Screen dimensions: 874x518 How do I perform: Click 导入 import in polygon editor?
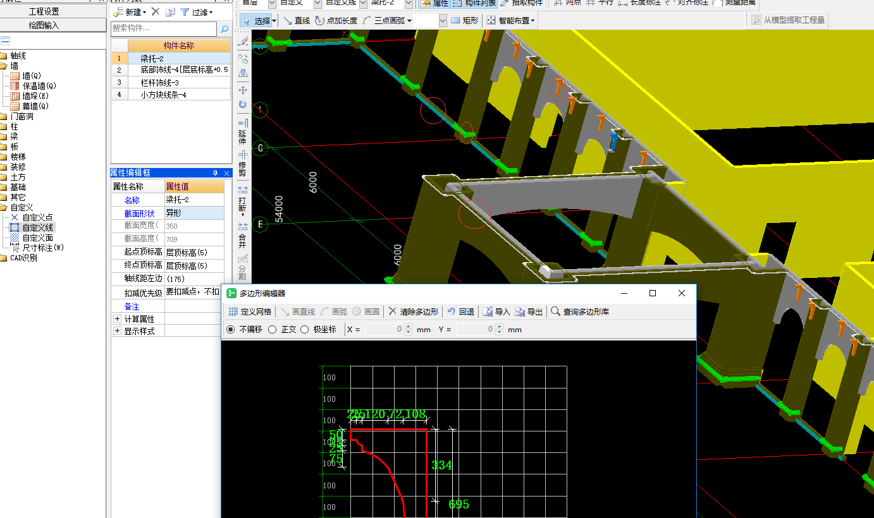click(496, 311)
